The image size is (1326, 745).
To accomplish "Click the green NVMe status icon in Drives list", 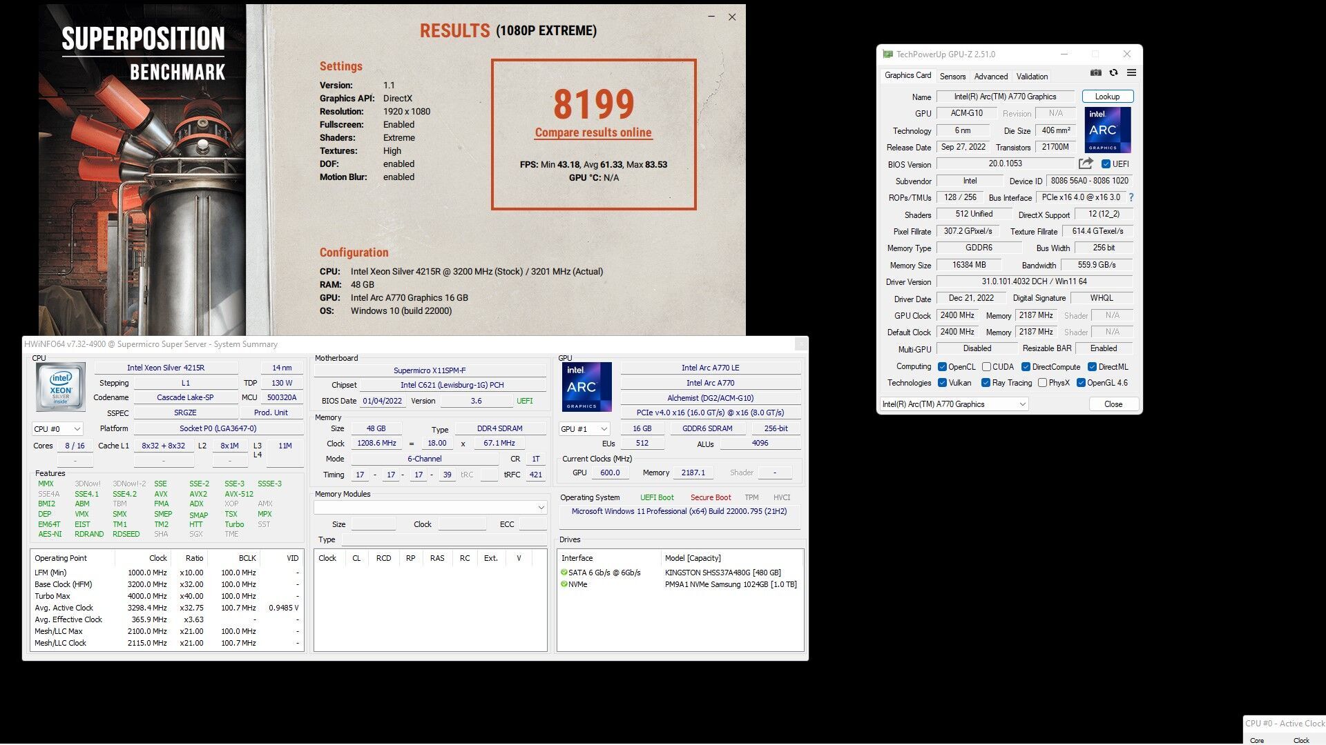I will 564,584.
